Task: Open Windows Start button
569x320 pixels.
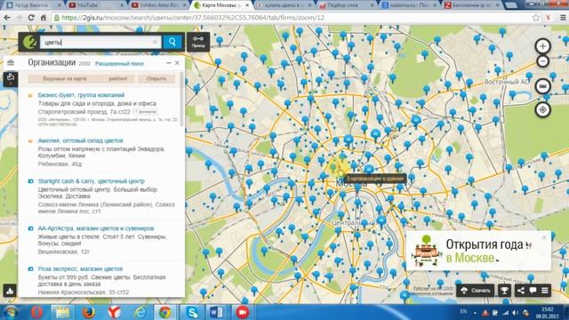Action: [x=11, y=312]
